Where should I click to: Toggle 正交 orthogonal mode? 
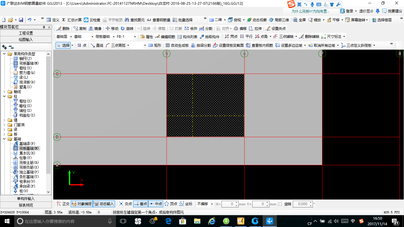tap(63, 204)
